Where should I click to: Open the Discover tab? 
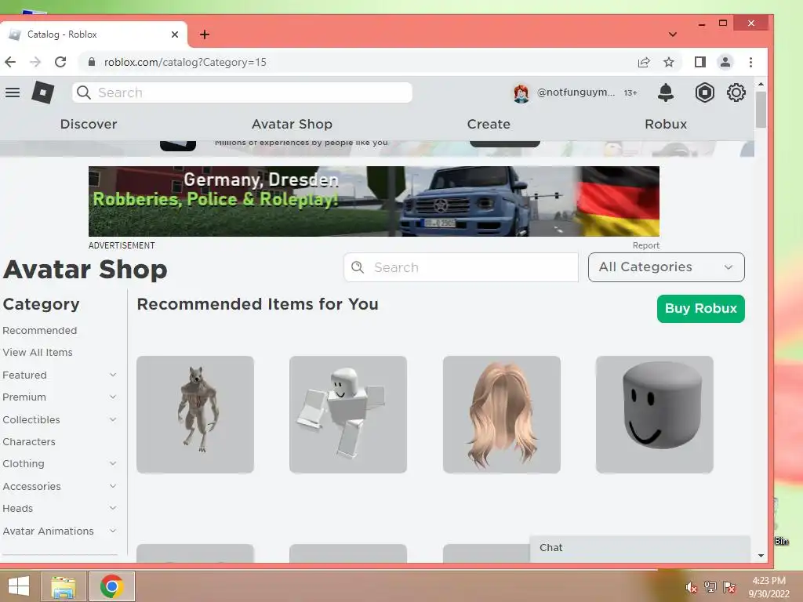(89, 124)
